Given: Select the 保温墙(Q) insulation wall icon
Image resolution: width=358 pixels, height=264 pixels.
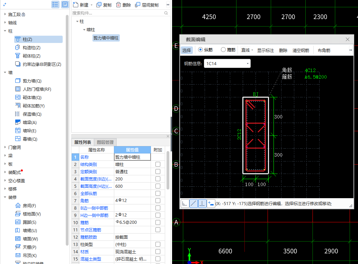Looking at the screenshot, I should [x=18, y=114].
